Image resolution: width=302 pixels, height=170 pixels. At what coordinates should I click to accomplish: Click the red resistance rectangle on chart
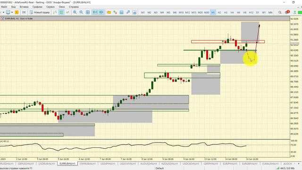228,42
